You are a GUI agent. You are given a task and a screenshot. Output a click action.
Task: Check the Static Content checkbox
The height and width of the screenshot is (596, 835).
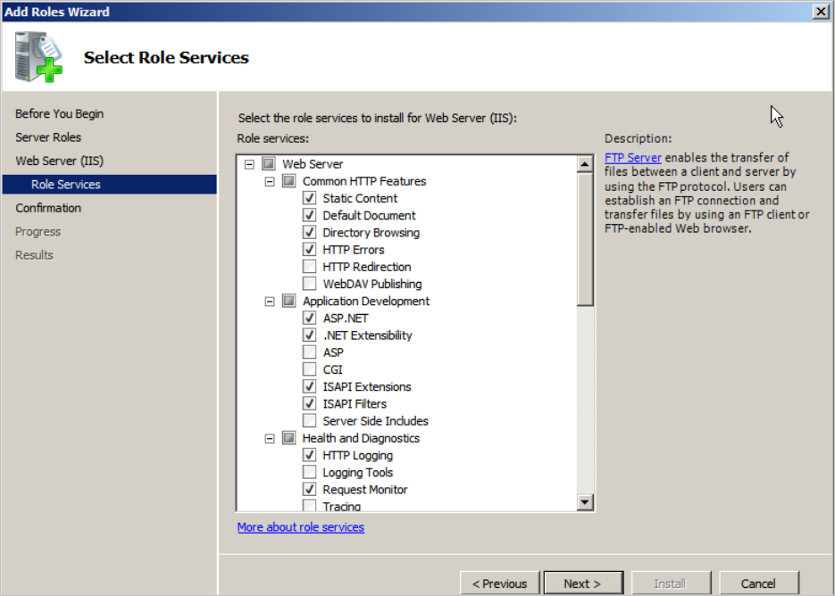pos(309,198)
